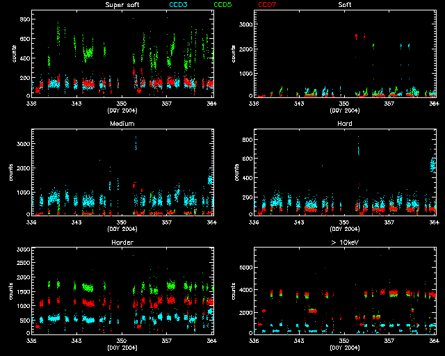Click "(DOY 2004)" label under Soft plot
Image resolution: width=445 pixels, height=356 pixels.
click(345, 111)
